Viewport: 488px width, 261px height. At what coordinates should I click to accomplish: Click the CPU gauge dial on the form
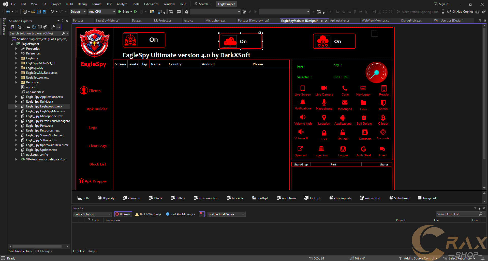tap(376, 72)
